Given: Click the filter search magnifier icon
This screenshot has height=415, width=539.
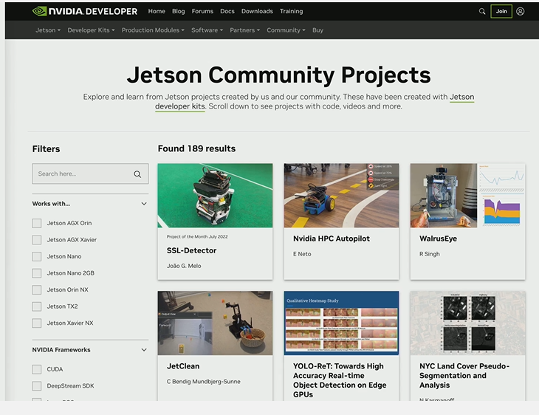Looking at the screenshot, I should (137, 174).
